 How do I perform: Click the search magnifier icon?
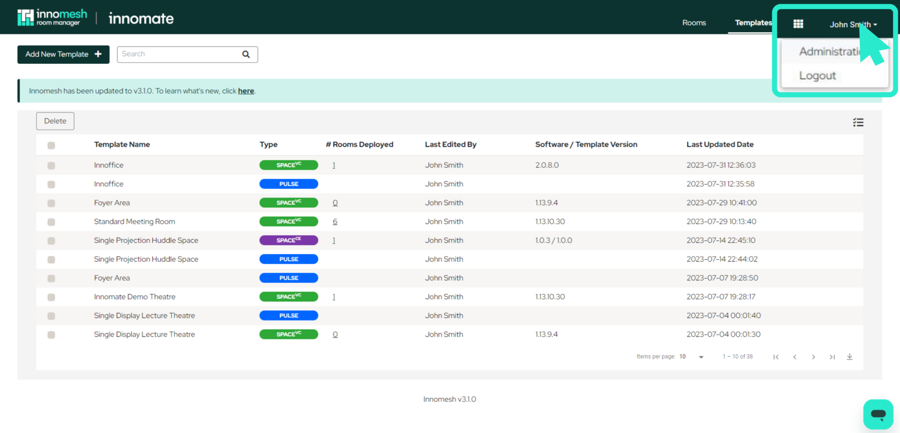point(246,54)
